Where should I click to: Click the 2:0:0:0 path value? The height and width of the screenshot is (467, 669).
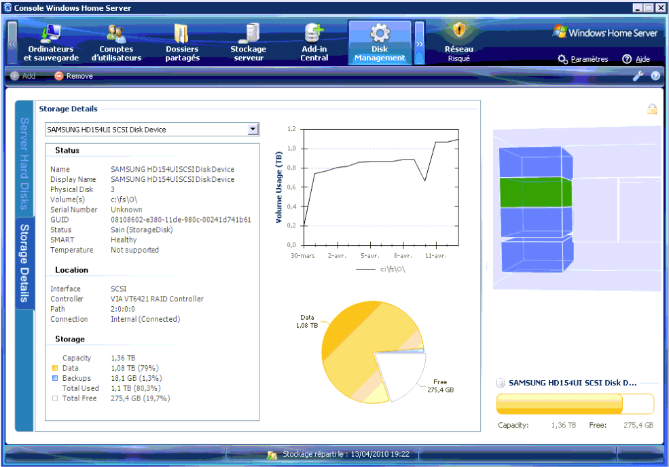[123, 310]
